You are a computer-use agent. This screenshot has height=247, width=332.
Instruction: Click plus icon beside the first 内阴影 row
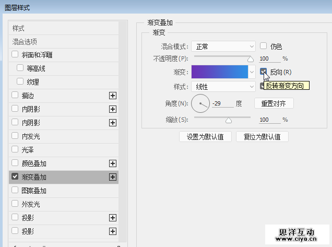pyautogui.click(x=112, y=109)
